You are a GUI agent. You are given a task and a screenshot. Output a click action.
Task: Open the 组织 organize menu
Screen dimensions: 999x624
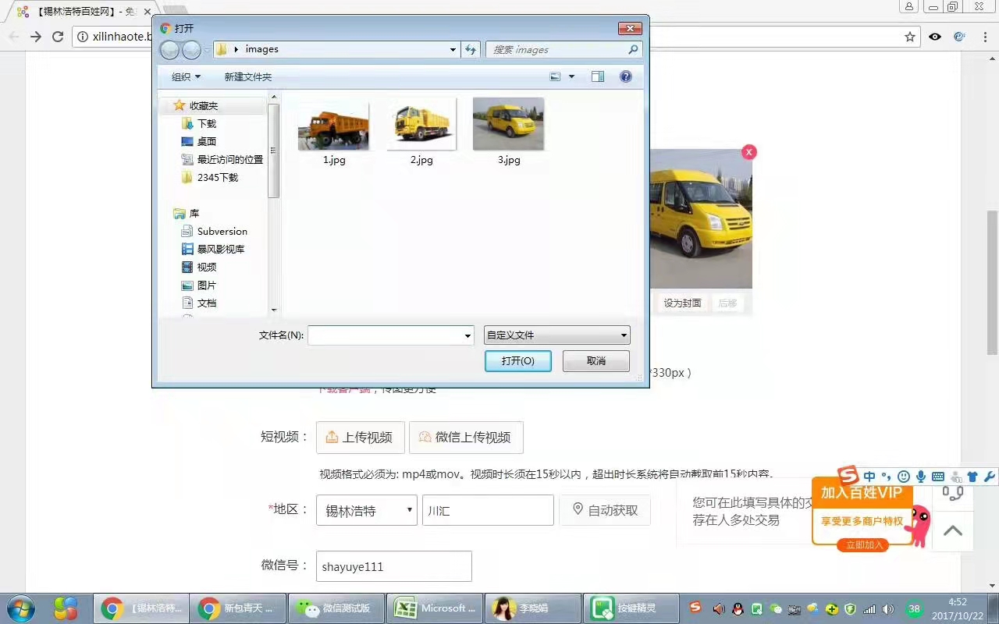coord(186,76)
